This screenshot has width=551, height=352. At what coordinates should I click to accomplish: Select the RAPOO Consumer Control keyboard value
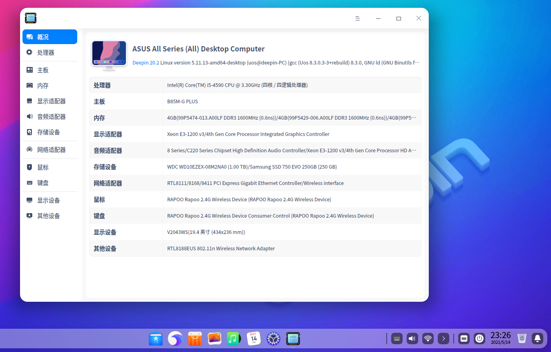click(271, 216)
